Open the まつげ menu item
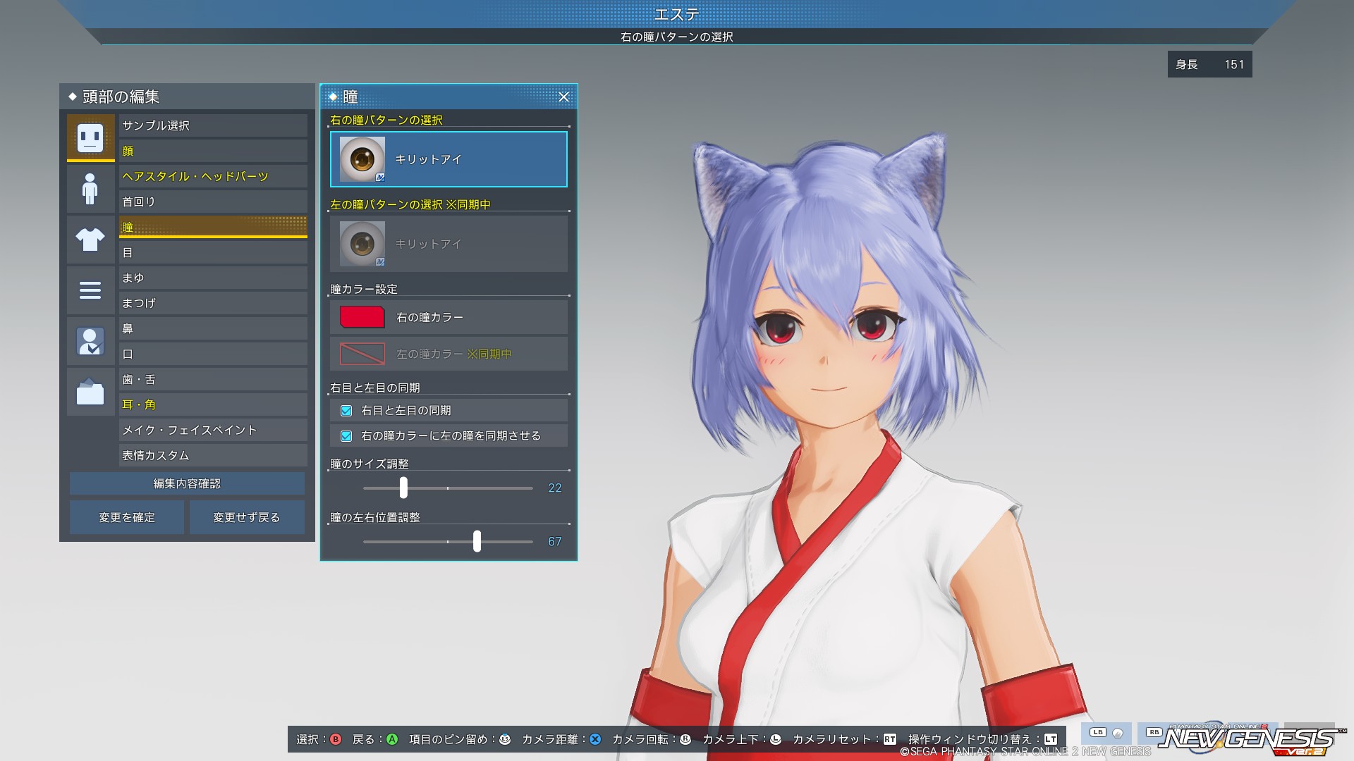This screenshot has height=761, width=1354. tap(213, 303)
